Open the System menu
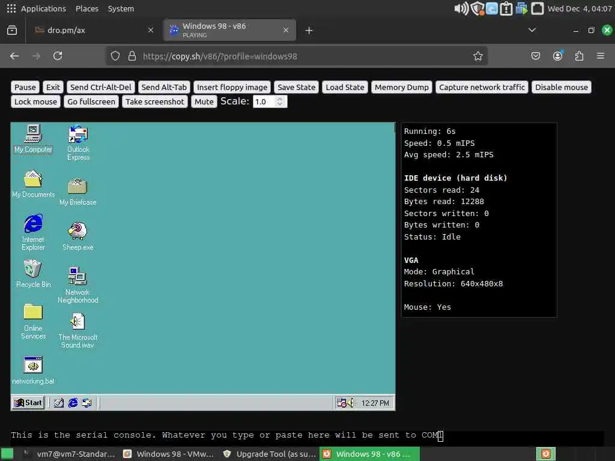Image resolution: width=615 pixels, height=461 pixels. point(121,8)
